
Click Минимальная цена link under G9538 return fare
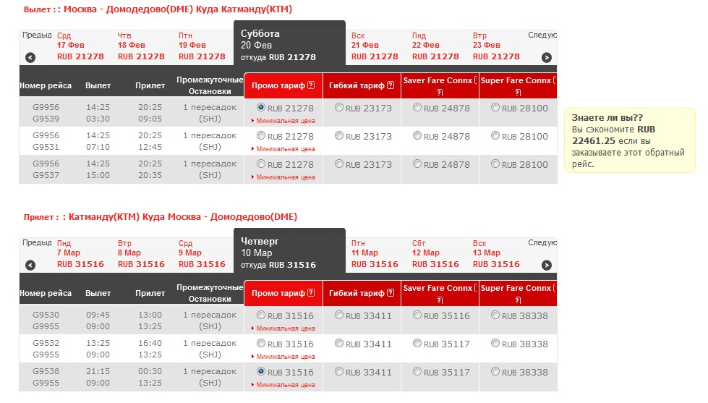(x=285, y=385)
